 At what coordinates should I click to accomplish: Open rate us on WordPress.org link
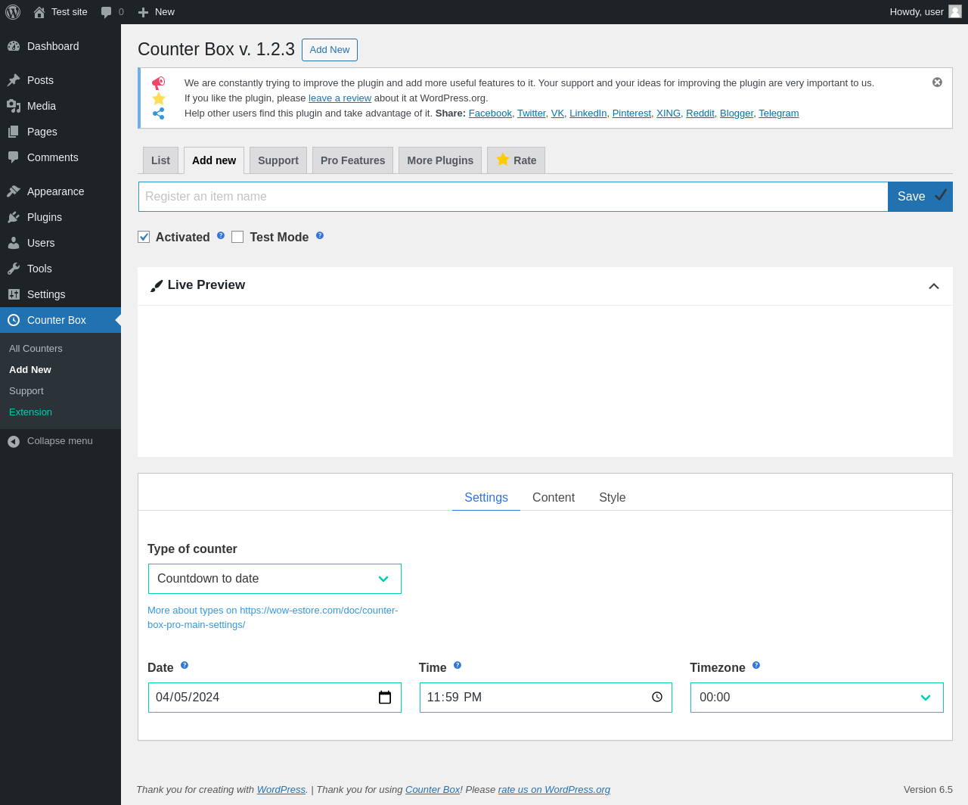tap(554, 790)
